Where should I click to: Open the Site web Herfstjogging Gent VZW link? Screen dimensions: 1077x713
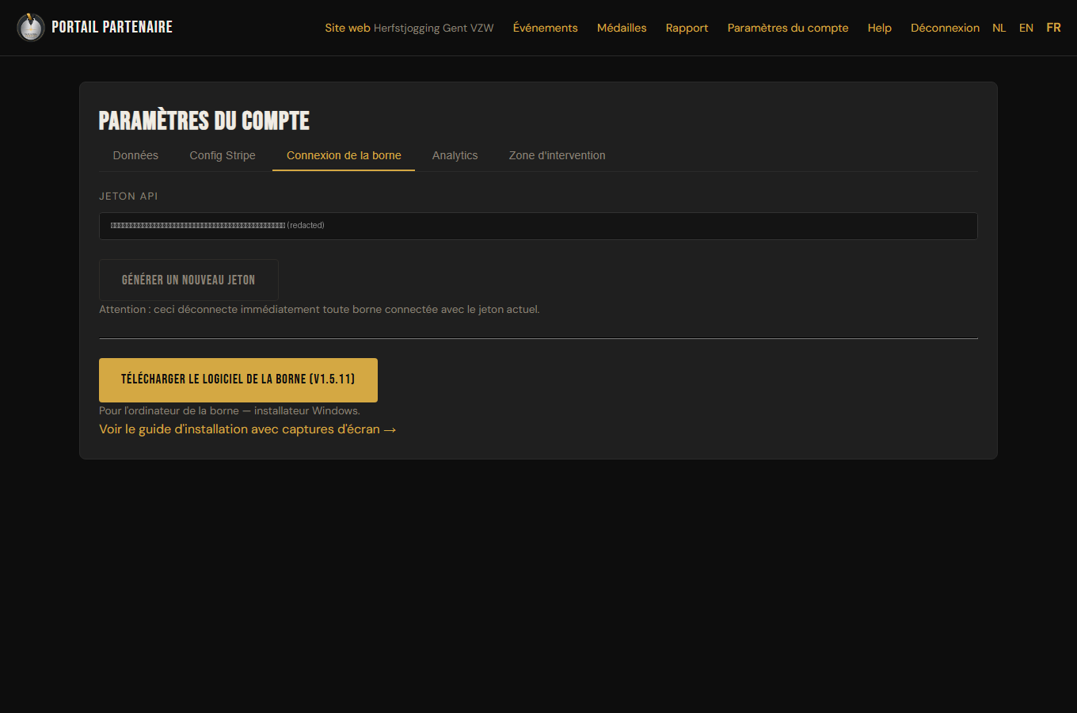click(409, 28)
